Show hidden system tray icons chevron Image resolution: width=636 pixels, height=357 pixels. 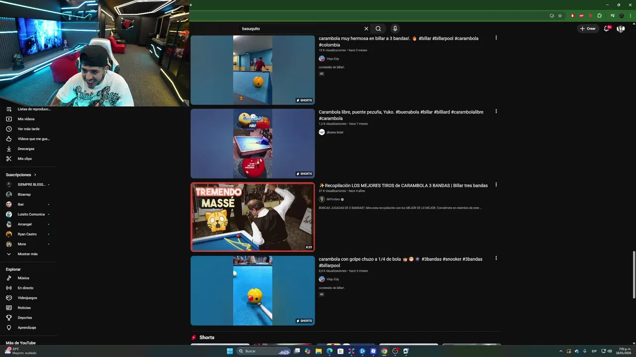(561, 351)
